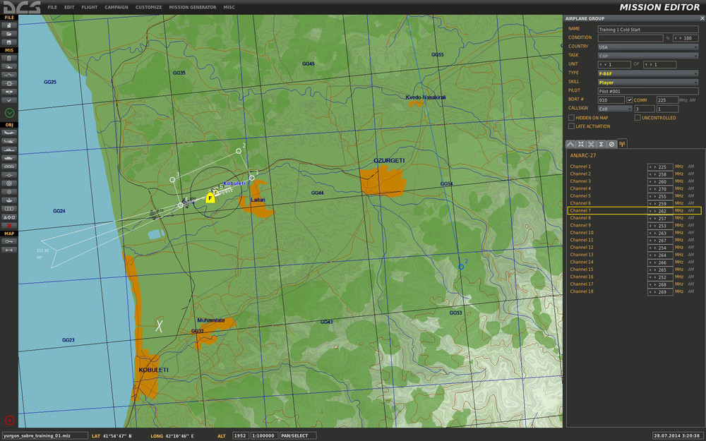
Task: Open the MISC menu
Action: point(229,7)
